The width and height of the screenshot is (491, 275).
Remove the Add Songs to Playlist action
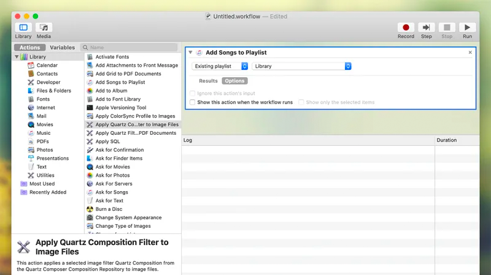point(470,53)
